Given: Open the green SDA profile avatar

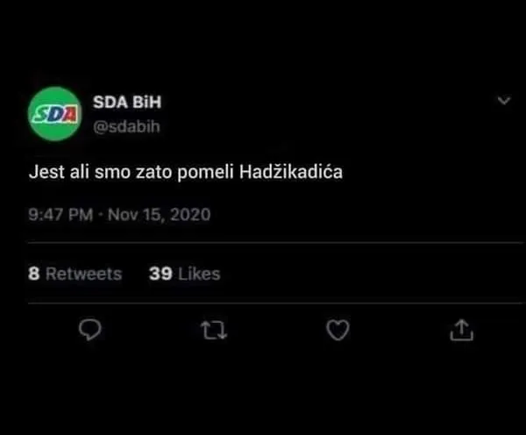Looking at the screenshot, I should coord(55,114).
